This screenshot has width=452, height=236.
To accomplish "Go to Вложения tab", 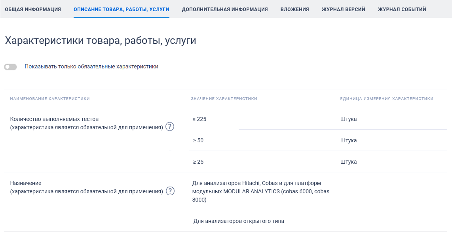I will coord(294,9).
